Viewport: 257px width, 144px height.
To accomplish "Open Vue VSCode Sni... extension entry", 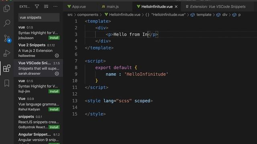I will click(x=39, y=68).
